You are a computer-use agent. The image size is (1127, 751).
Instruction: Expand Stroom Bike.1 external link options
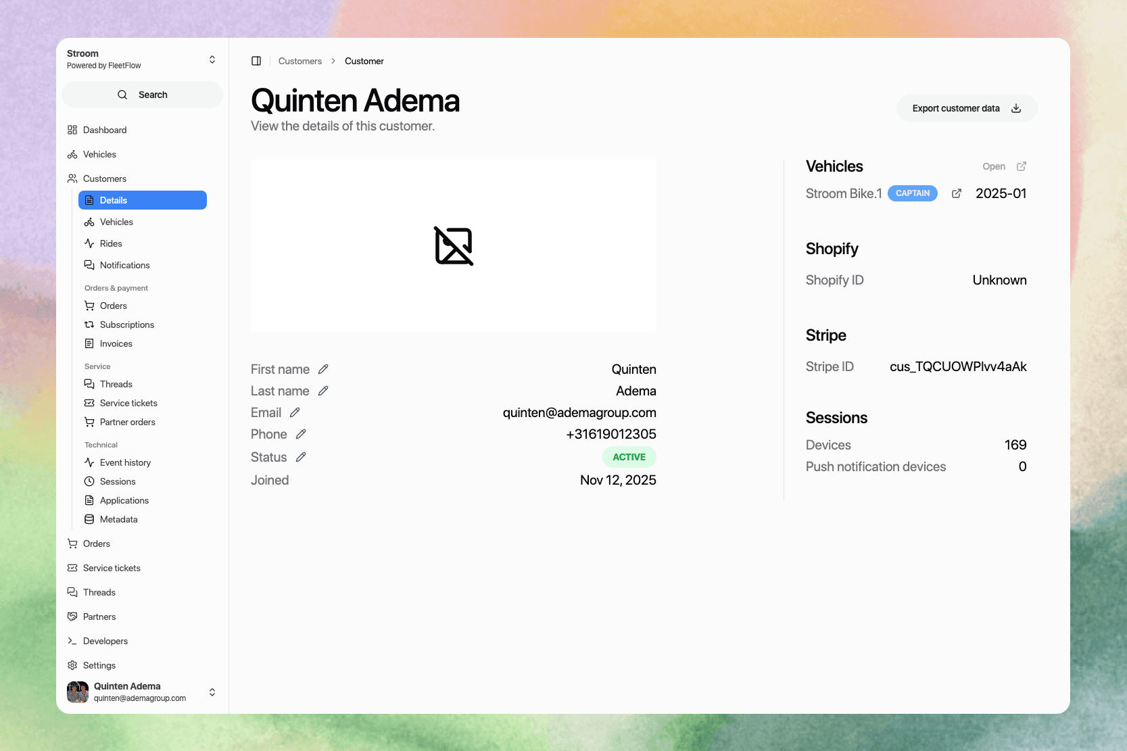[x=957, y=193]
